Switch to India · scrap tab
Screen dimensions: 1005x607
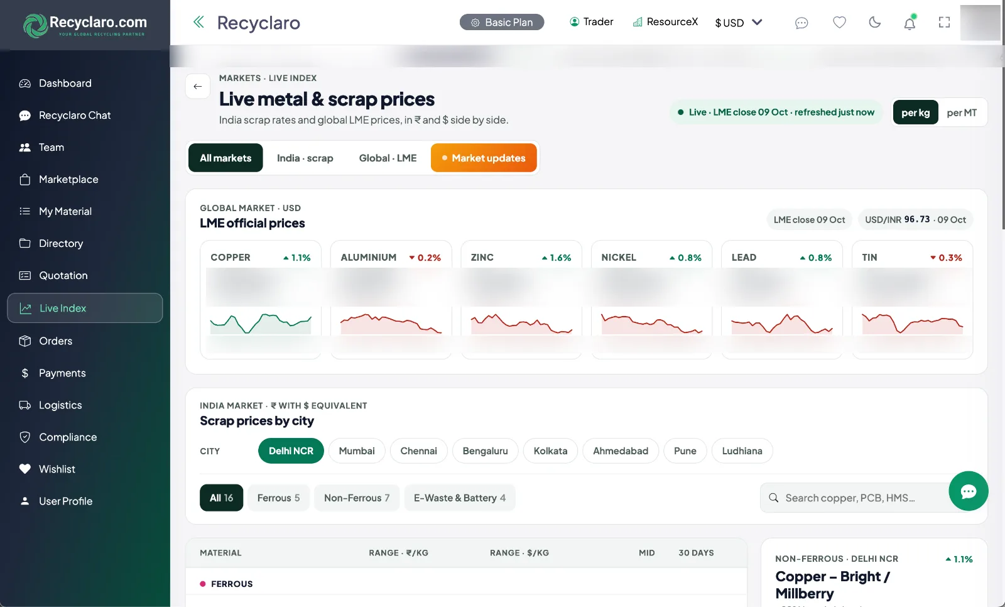tap(305, 158)
